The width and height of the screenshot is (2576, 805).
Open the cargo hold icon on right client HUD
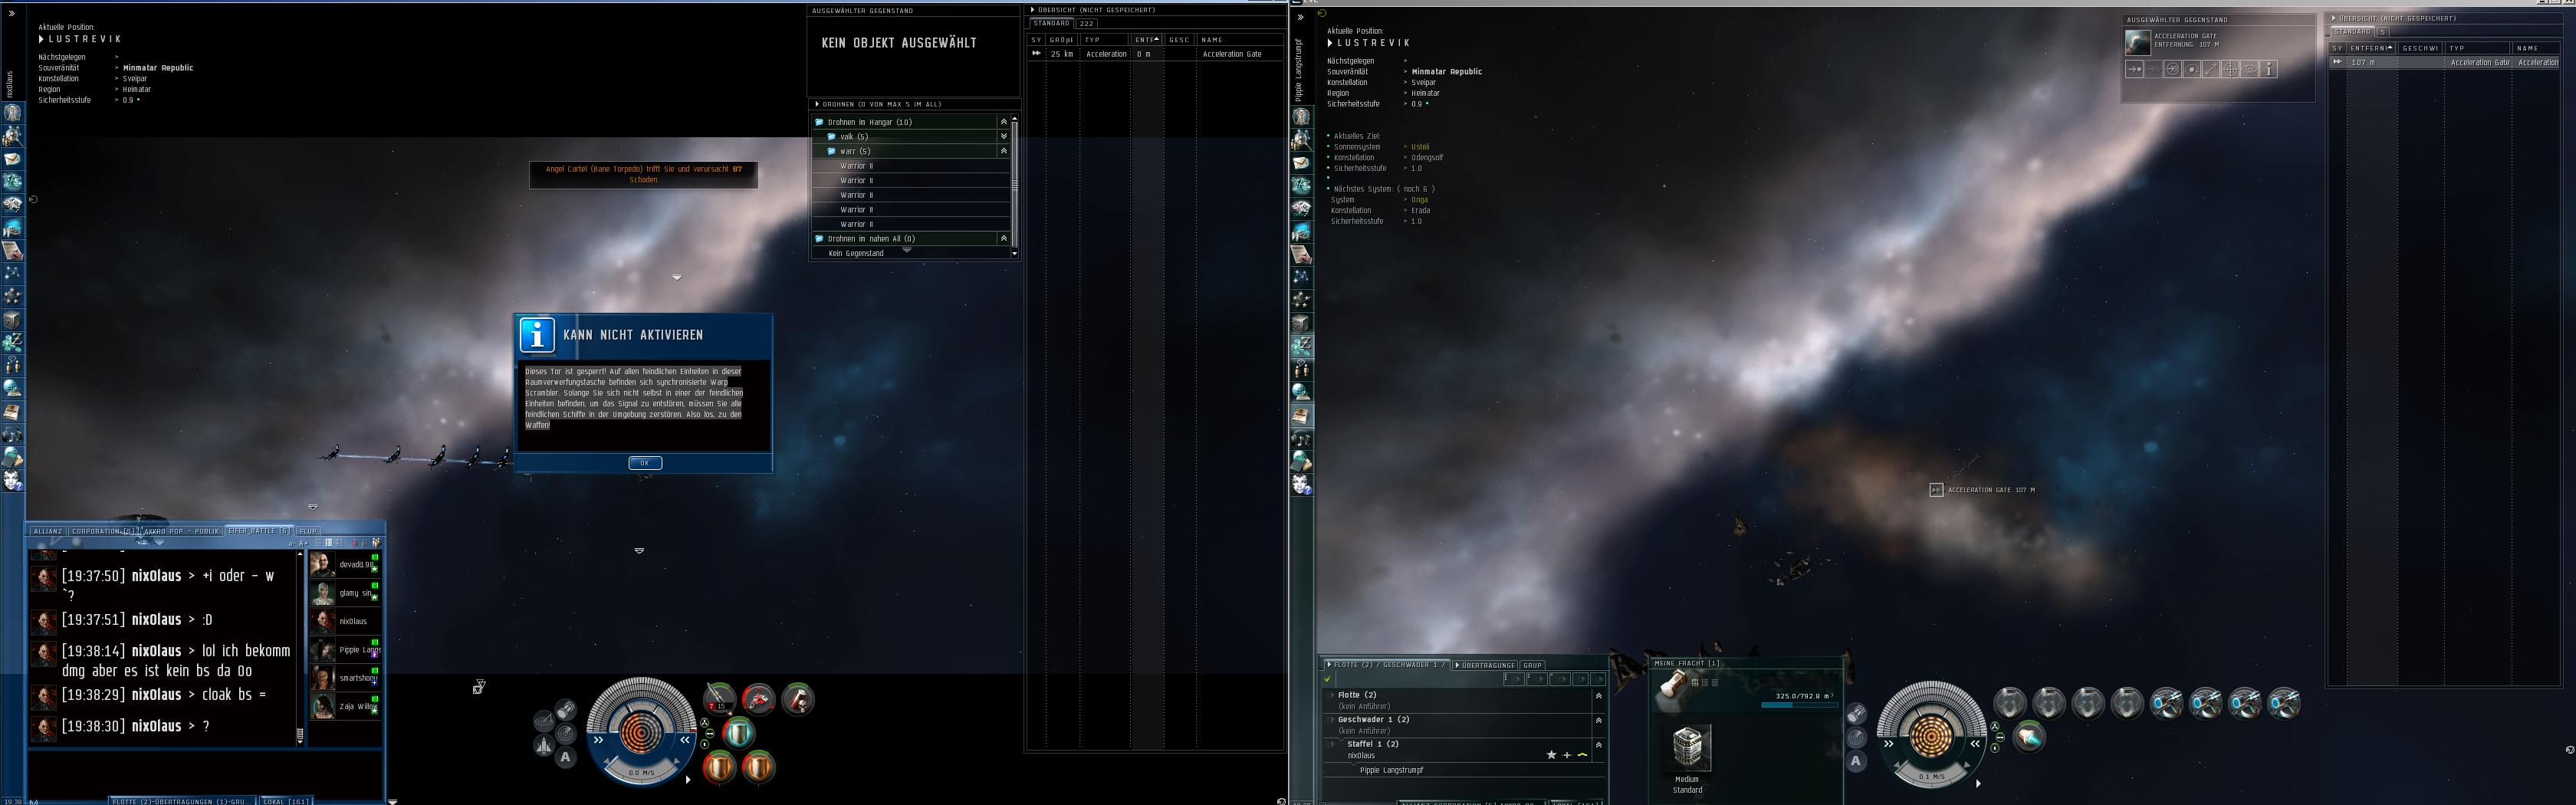(1856, 714)
